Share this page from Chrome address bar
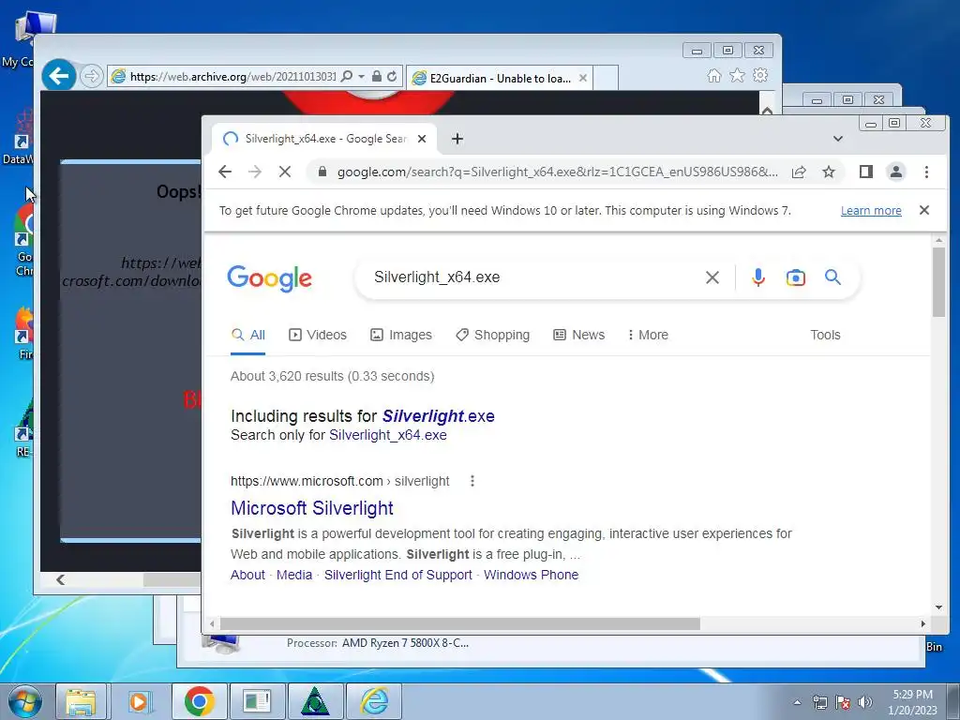This screenshot has height=720, width=960. [799, 172]
